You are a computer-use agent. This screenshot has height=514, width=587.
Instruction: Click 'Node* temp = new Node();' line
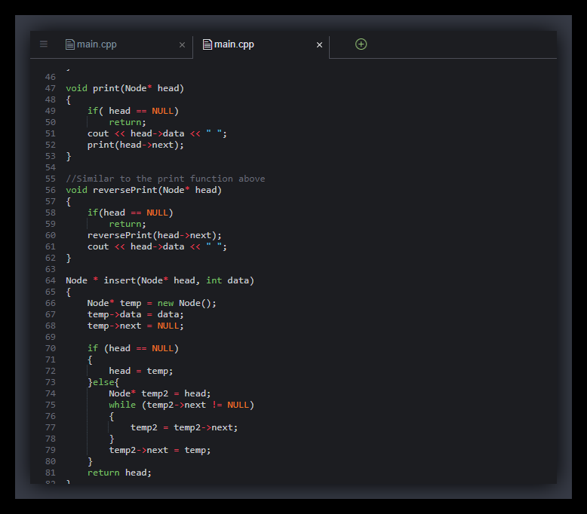point(152,303)
